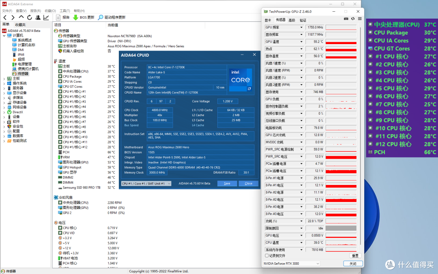Click the 重置 button in GPU-Z

point(355,256)
